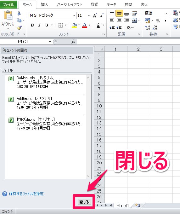Image resolution: width=180 pixels, height=214 pixels.
Task: Switch to the ページ レイアウト tab
Action: [x=69, y=5]
